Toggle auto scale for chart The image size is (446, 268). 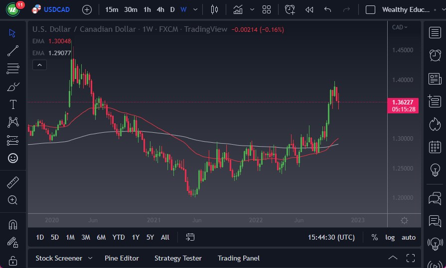pyautogui.click(x=409, y=237)
